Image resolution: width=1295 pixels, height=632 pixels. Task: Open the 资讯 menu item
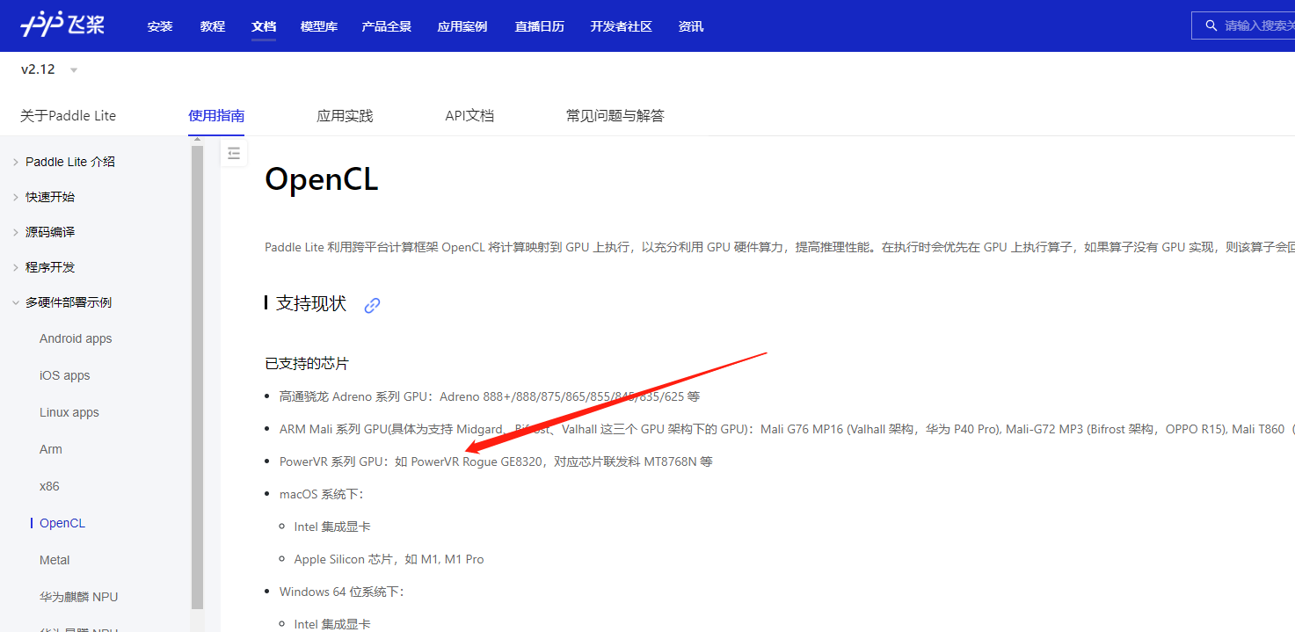click(691, 26)
